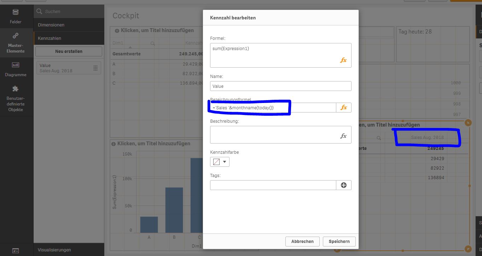Click the value 998 in the right list
The width and height of the screenshot is (482, 256).
[x=457, y=104]
